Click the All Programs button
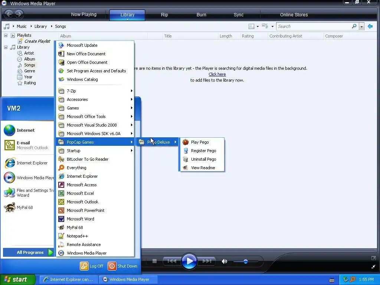 tap(28, 252)
